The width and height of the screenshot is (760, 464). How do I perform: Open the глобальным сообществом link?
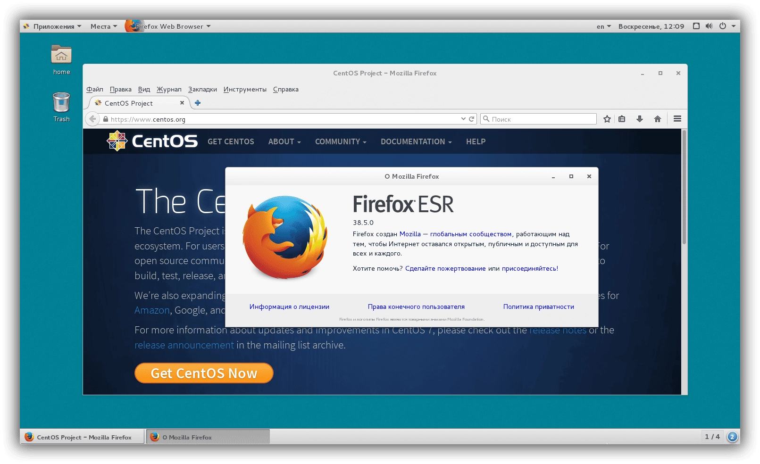point(471,234)
